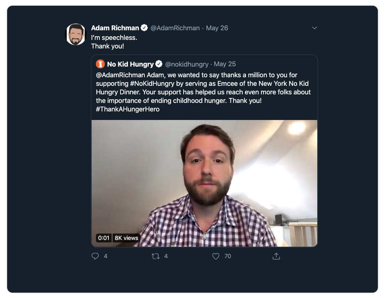Click No Kid Hungry's verified badge

point(159,64)
